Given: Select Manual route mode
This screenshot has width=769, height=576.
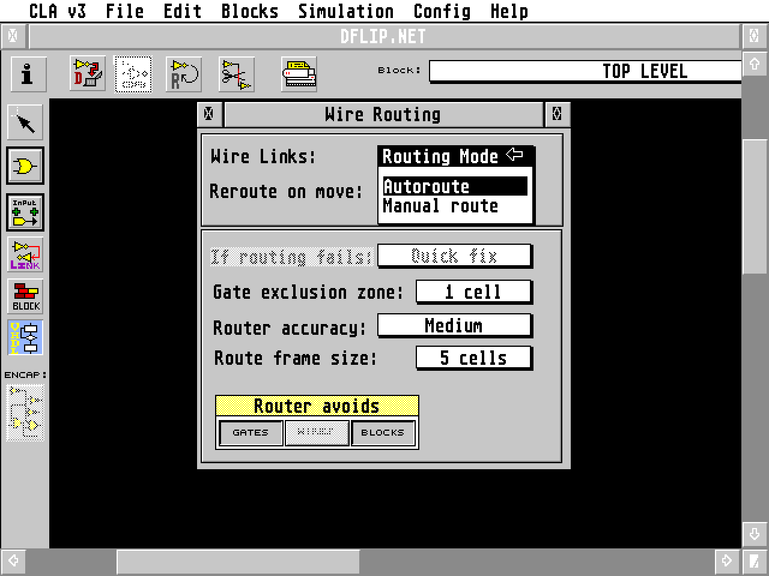Looking at the screenshot, I should pos(440,206).
